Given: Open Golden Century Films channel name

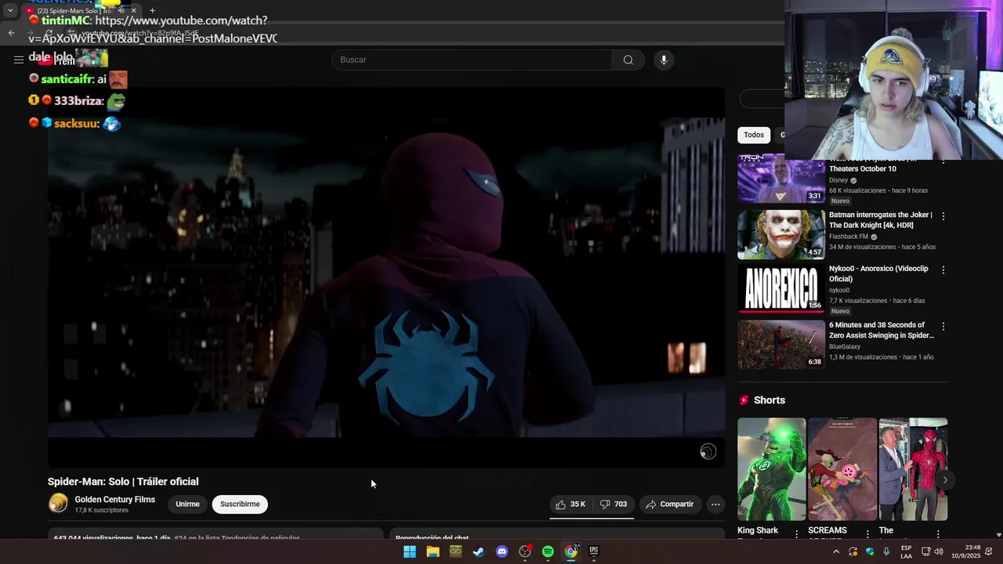Looking at the screenshot, I should (x=114, y=500).
